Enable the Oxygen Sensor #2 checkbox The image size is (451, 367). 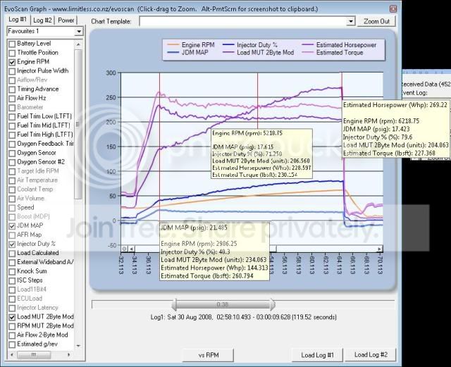(x=12, y=163)
